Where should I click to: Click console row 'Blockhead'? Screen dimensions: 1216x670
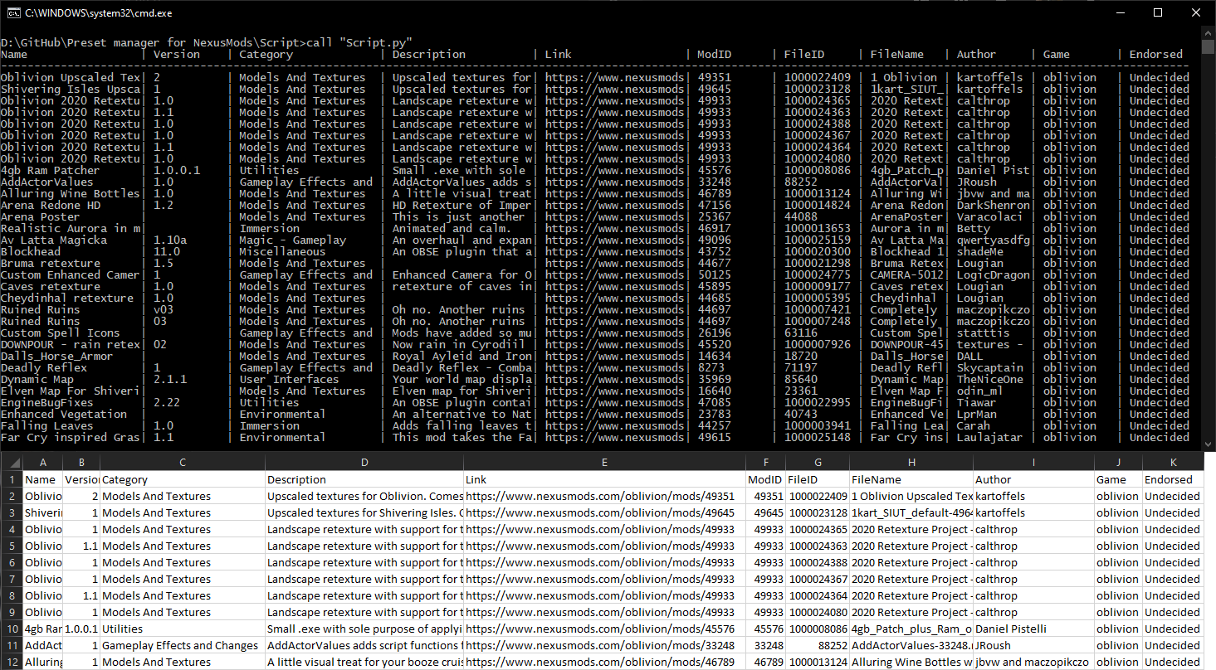tap(594, 251)
